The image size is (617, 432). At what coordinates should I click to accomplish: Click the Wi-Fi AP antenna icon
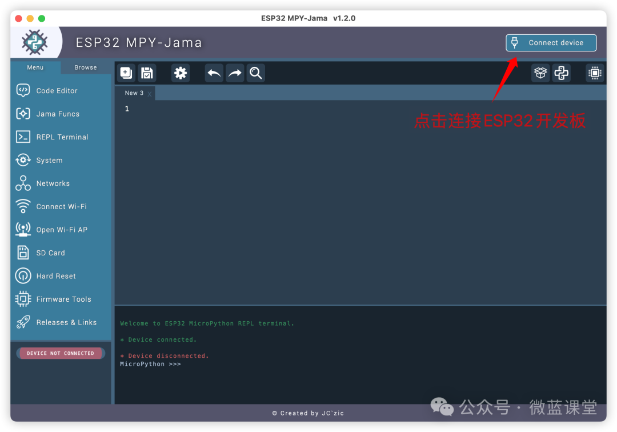coord(23,229)
